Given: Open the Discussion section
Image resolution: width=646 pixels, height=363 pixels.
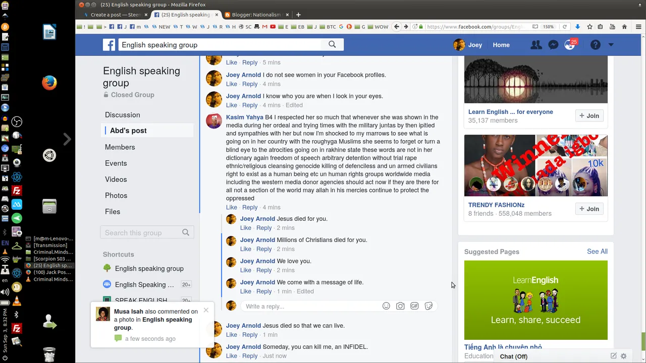Looking at the screenshot, I should [122, 115].
